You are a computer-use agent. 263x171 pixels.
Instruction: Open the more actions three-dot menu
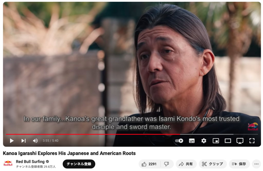click(x=257, y=164)
